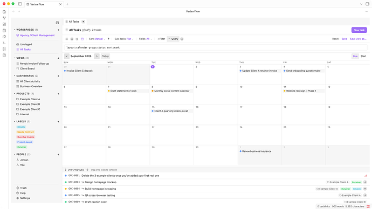Screen dimensions: 372x209
Task: Collapse the Views section
Action: pyautogui.click(x=15, y=58)
